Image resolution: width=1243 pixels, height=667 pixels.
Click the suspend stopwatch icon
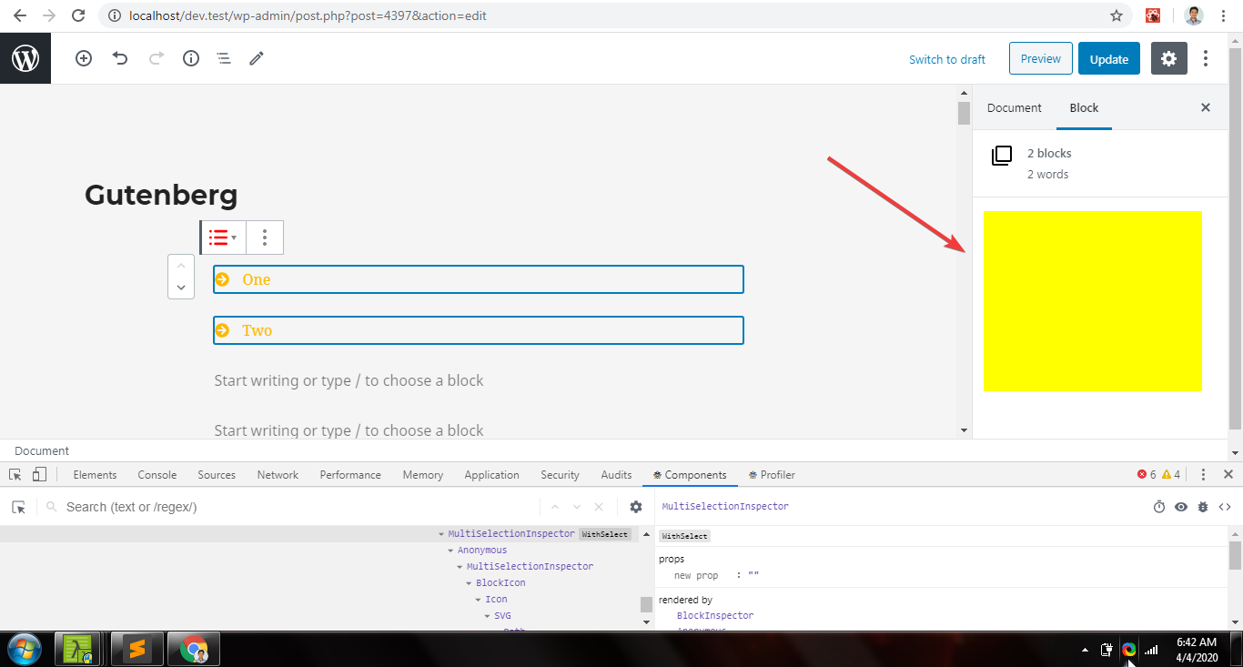click(x=1159, y=507)
